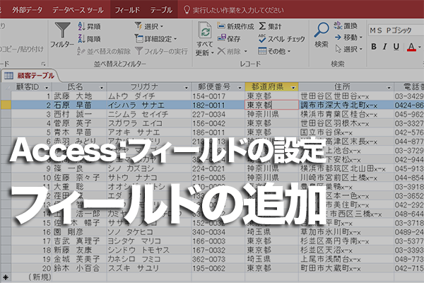This screenshot has width=424, height=283.
Task: Open the その他 records menu
Action: 274,51
